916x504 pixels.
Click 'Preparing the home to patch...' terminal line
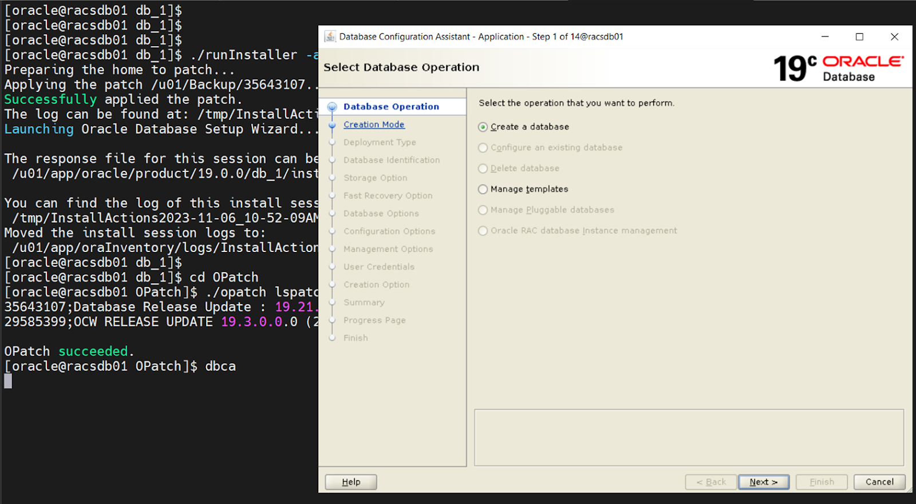(x=119, y=70)
